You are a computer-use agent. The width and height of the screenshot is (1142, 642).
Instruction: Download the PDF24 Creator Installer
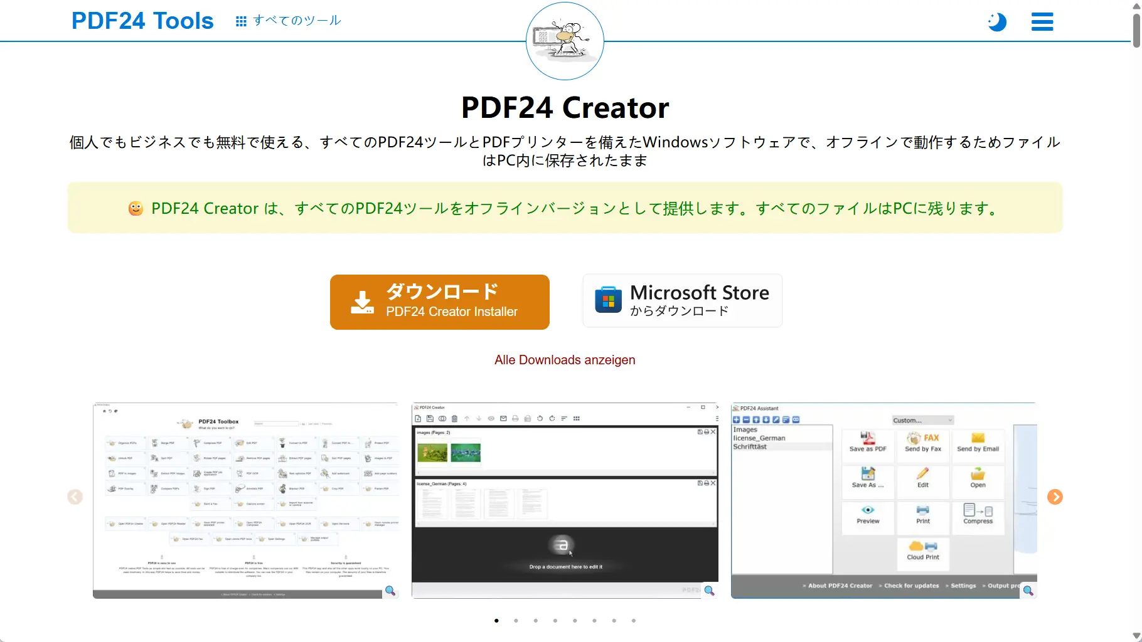440,302
